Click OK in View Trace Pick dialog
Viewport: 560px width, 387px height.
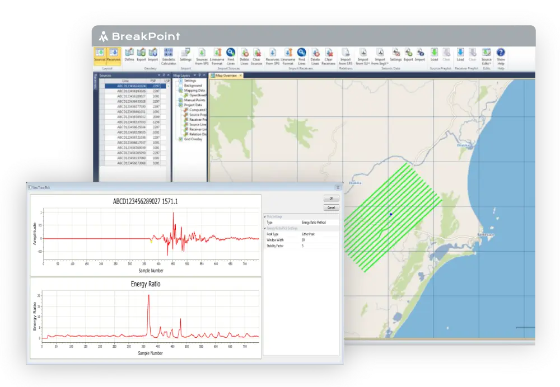point(331,199)
